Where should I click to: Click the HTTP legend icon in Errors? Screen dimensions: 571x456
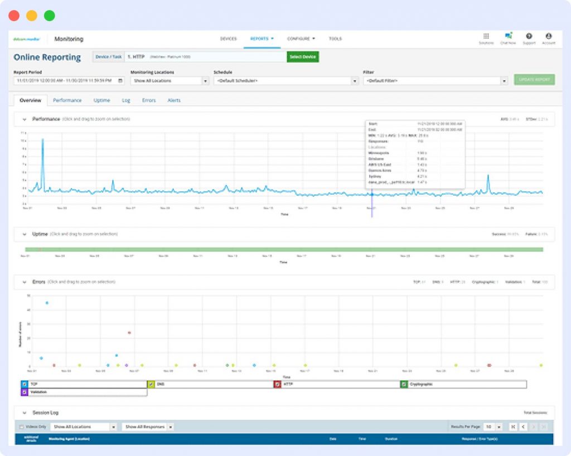pyautogui.click(x=278, y=384)
